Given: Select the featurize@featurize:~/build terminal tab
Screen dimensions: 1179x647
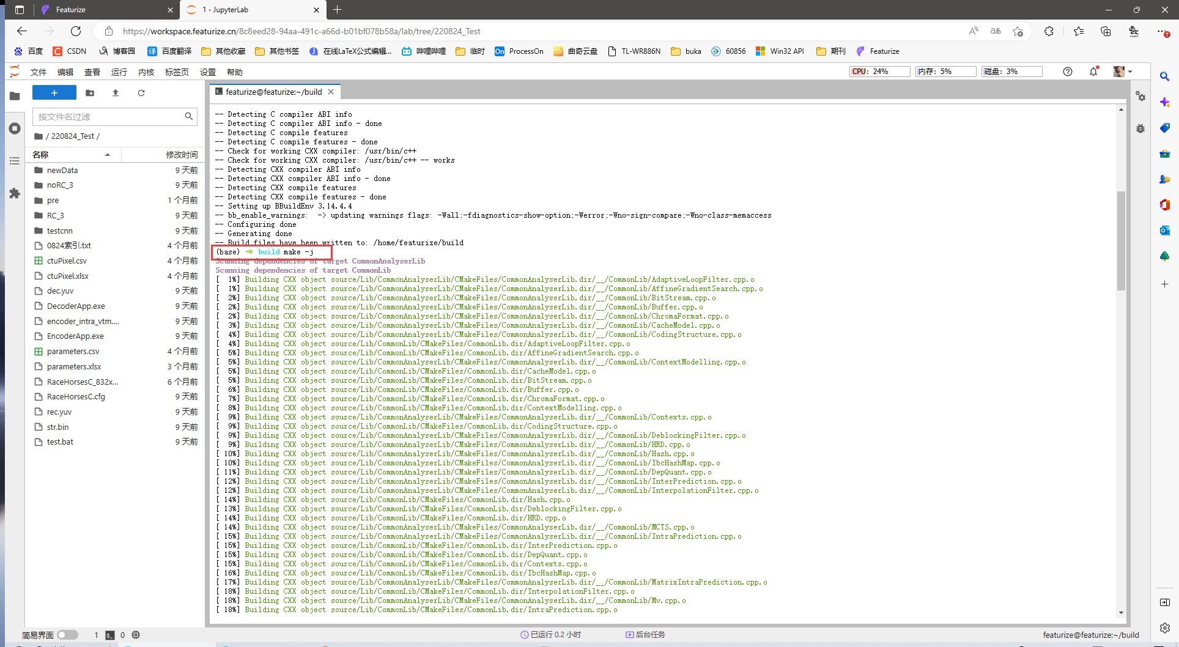Looking at the screenshot, I should [x=274, y=92].
